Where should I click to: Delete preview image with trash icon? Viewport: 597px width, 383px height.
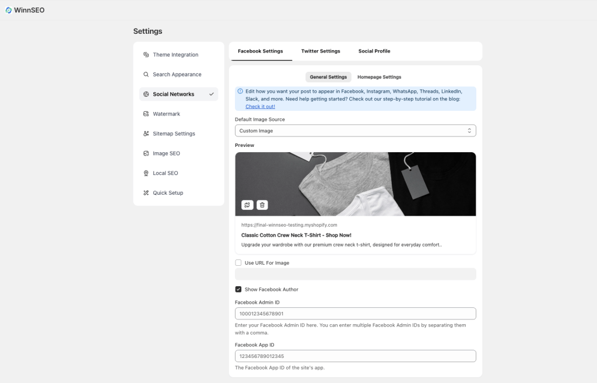tap(262, 205)
